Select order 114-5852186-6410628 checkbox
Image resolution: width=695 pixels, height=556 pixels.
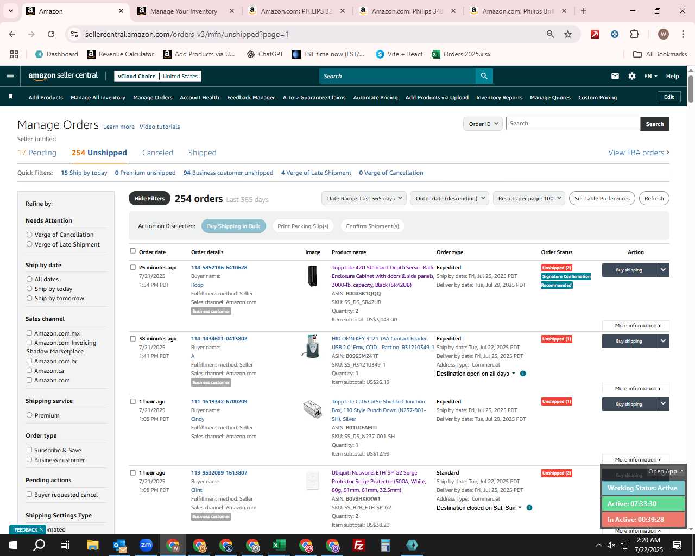(133, 267)
